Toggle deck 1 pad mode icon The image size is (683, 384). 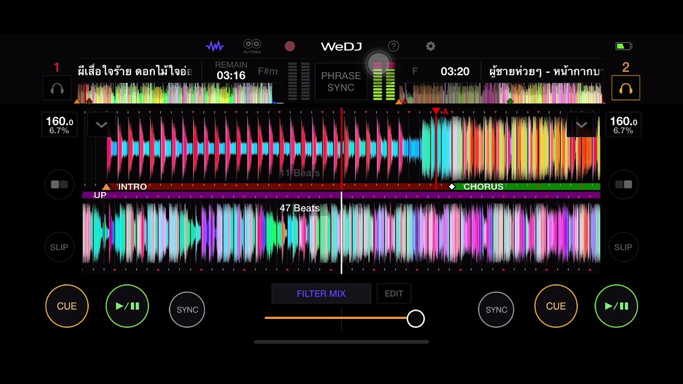coord(59,185)
